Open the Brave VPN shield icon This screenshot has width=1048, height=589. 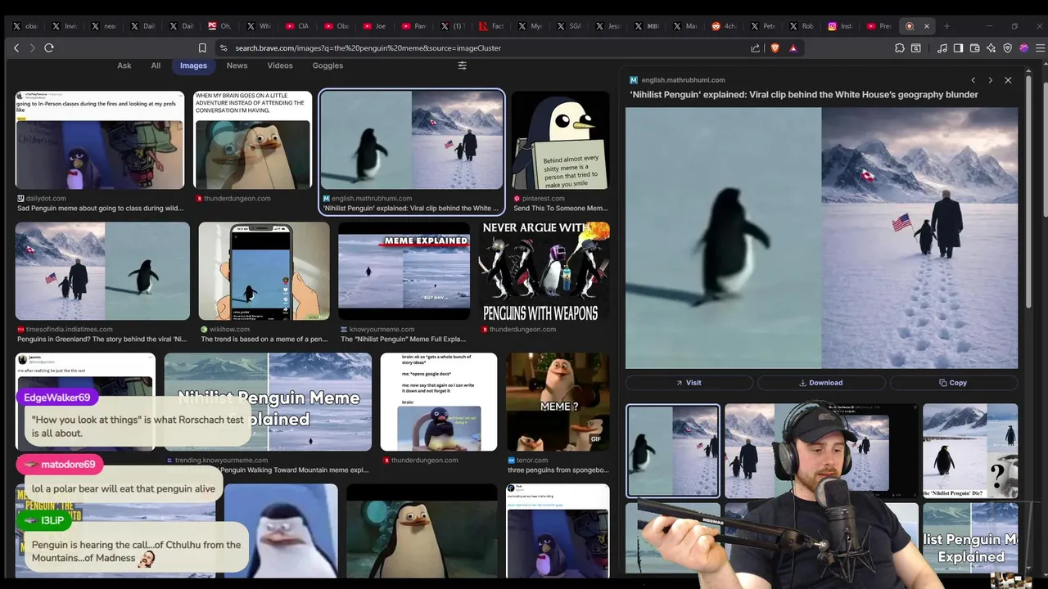(1008, 48)
